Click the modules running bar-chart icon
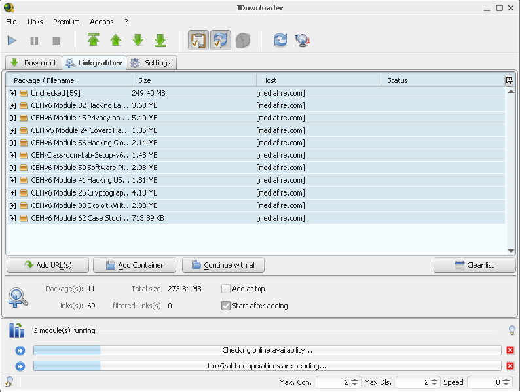 16,330
